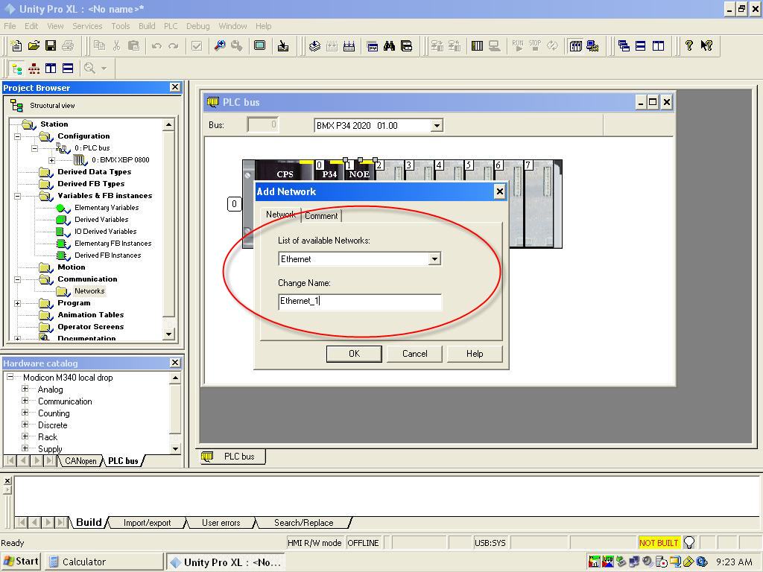The height and width of the screenshot is (572, 763).
Task: Switch to the User errors output tab
Action: [221, 523]
